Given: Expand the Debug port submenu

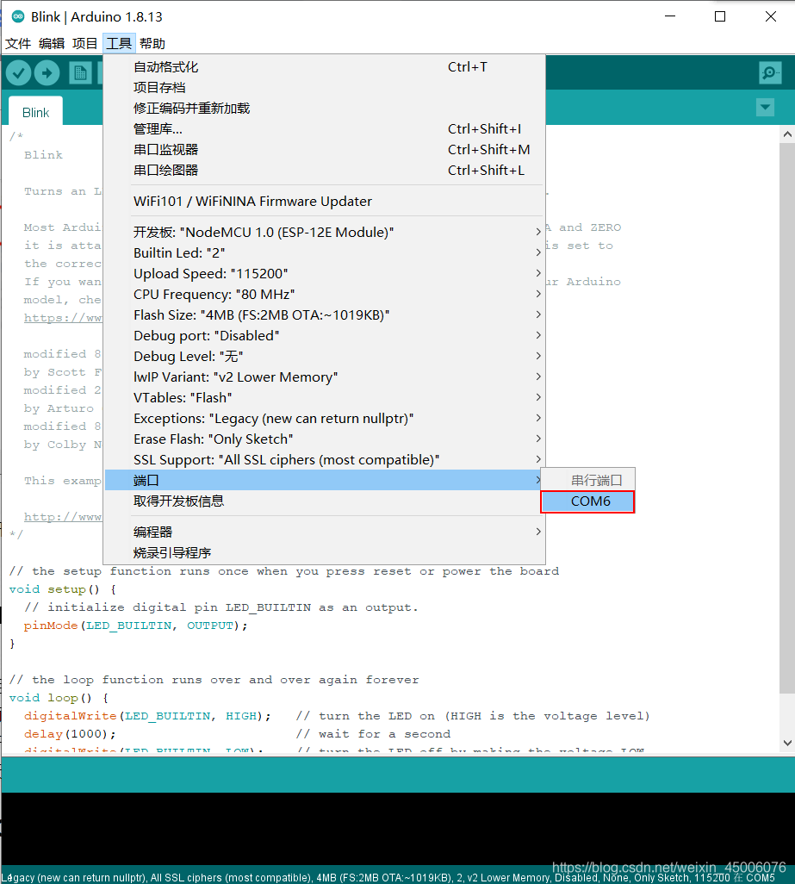Looking at the screenshot, I should pyautogui.click(x=324, y=335).
